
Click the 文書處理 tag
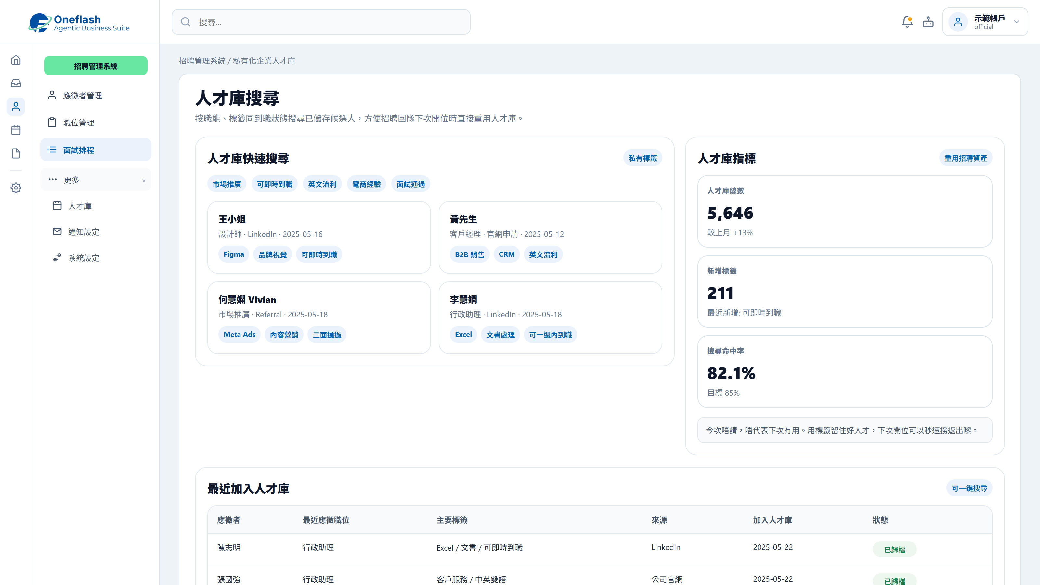coord(500,335)
